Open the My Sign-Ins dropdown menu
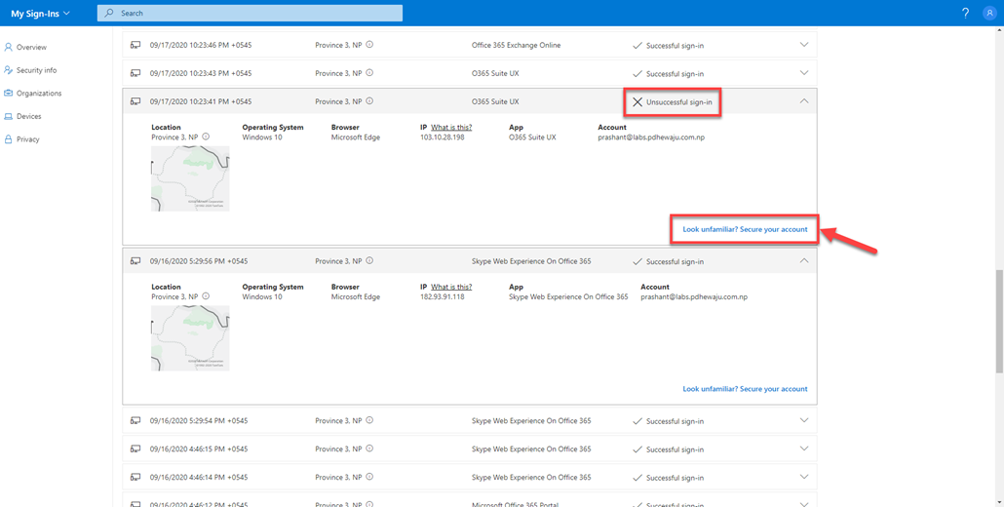Viewport: 1004px width, 507px height. [40, 14]
